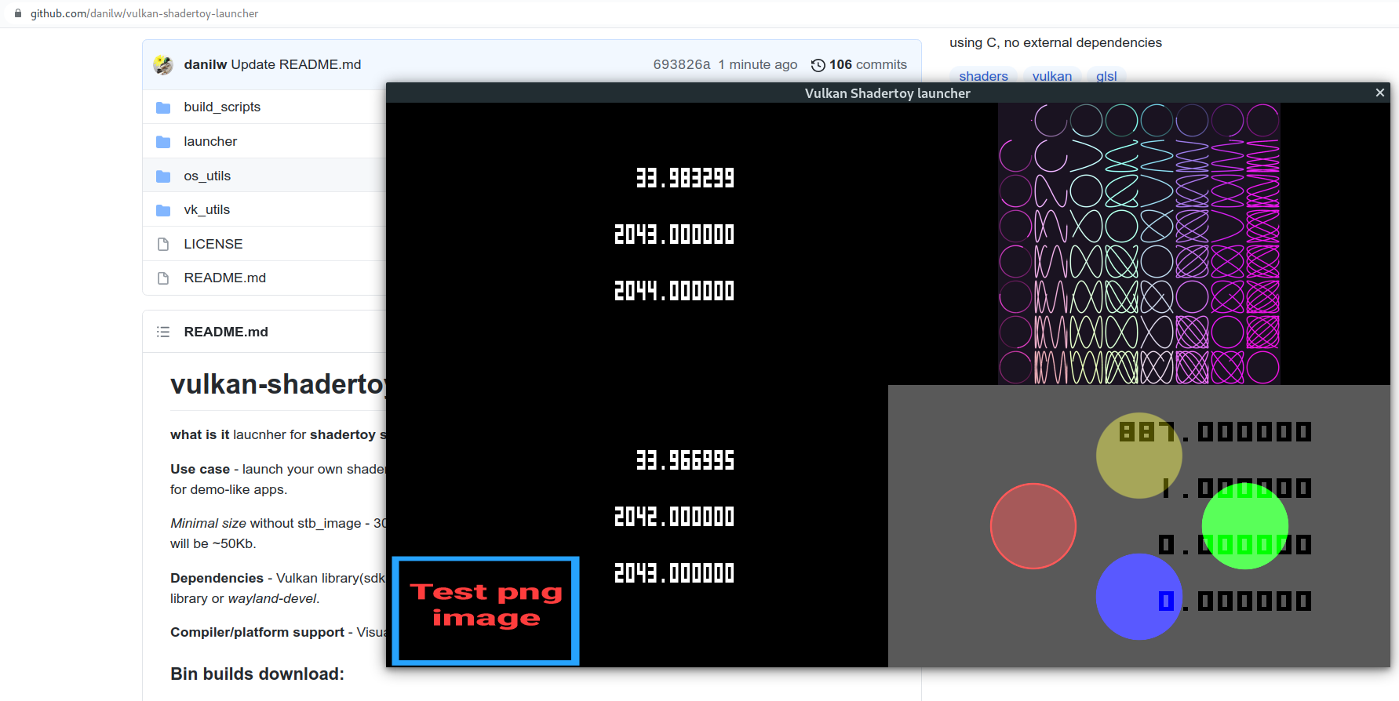The height and width of the screenshot is (701, 1399).
Task: Open the 'Update README.md' commit message
Action: [297, 64]
